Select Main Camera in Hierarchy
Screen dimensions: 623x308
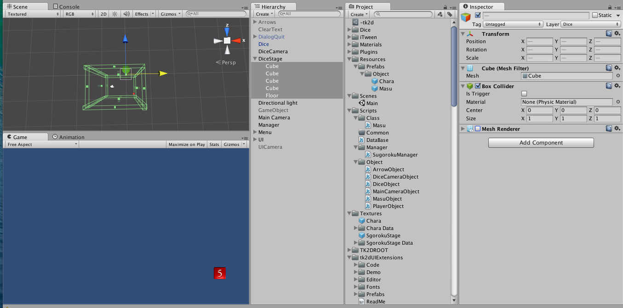(274, 118)
